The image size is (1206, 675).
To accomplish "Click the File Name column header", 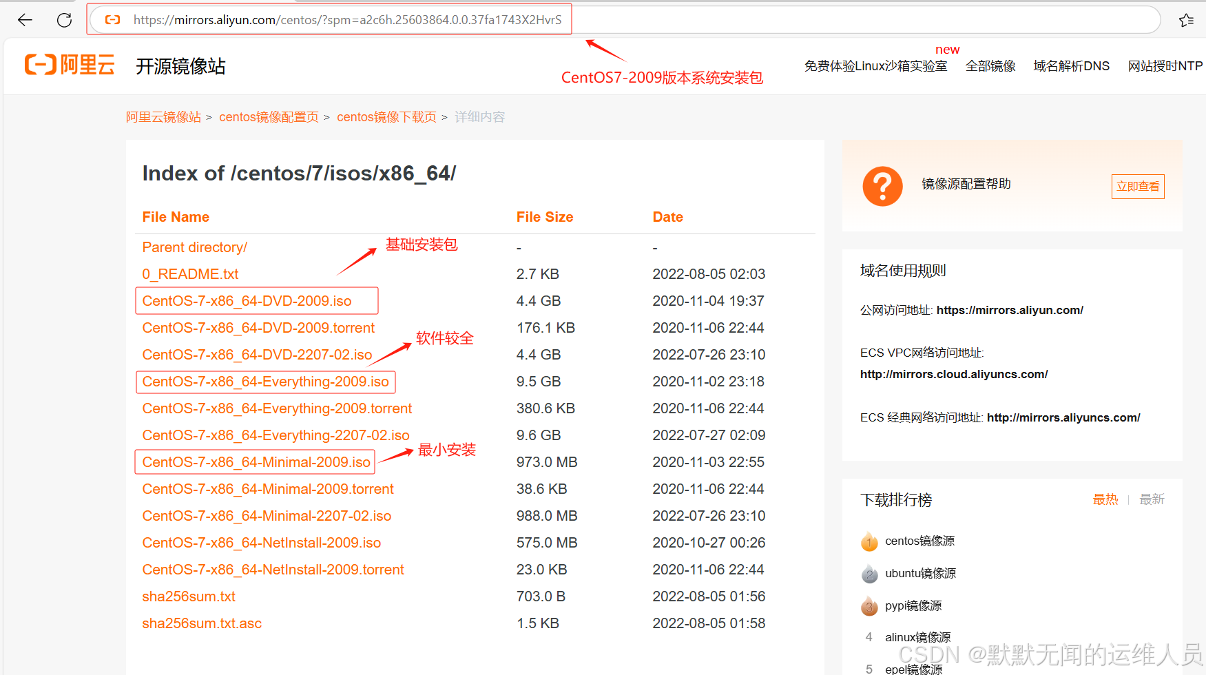I will 176,217.
